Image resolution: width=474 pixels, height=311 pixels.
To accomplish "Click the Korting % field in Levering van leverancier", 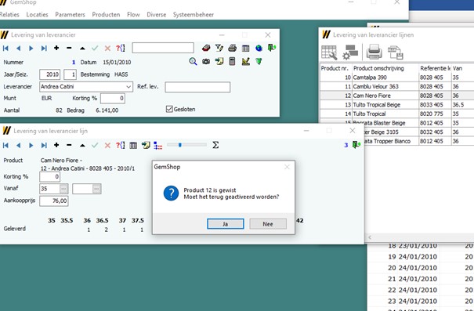I will (x=113, y=98).
